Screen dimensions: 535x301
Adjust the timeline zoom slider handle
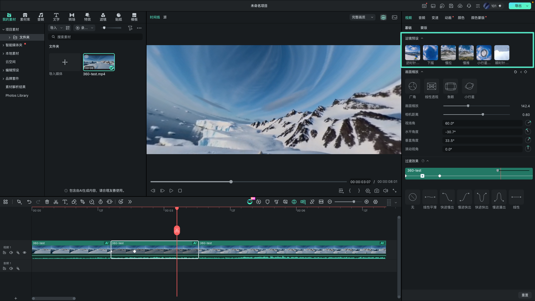click(354, 202)
